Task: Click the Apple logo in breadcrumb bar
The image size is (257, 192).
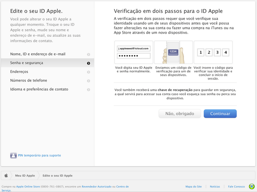Action: (6, 176)
